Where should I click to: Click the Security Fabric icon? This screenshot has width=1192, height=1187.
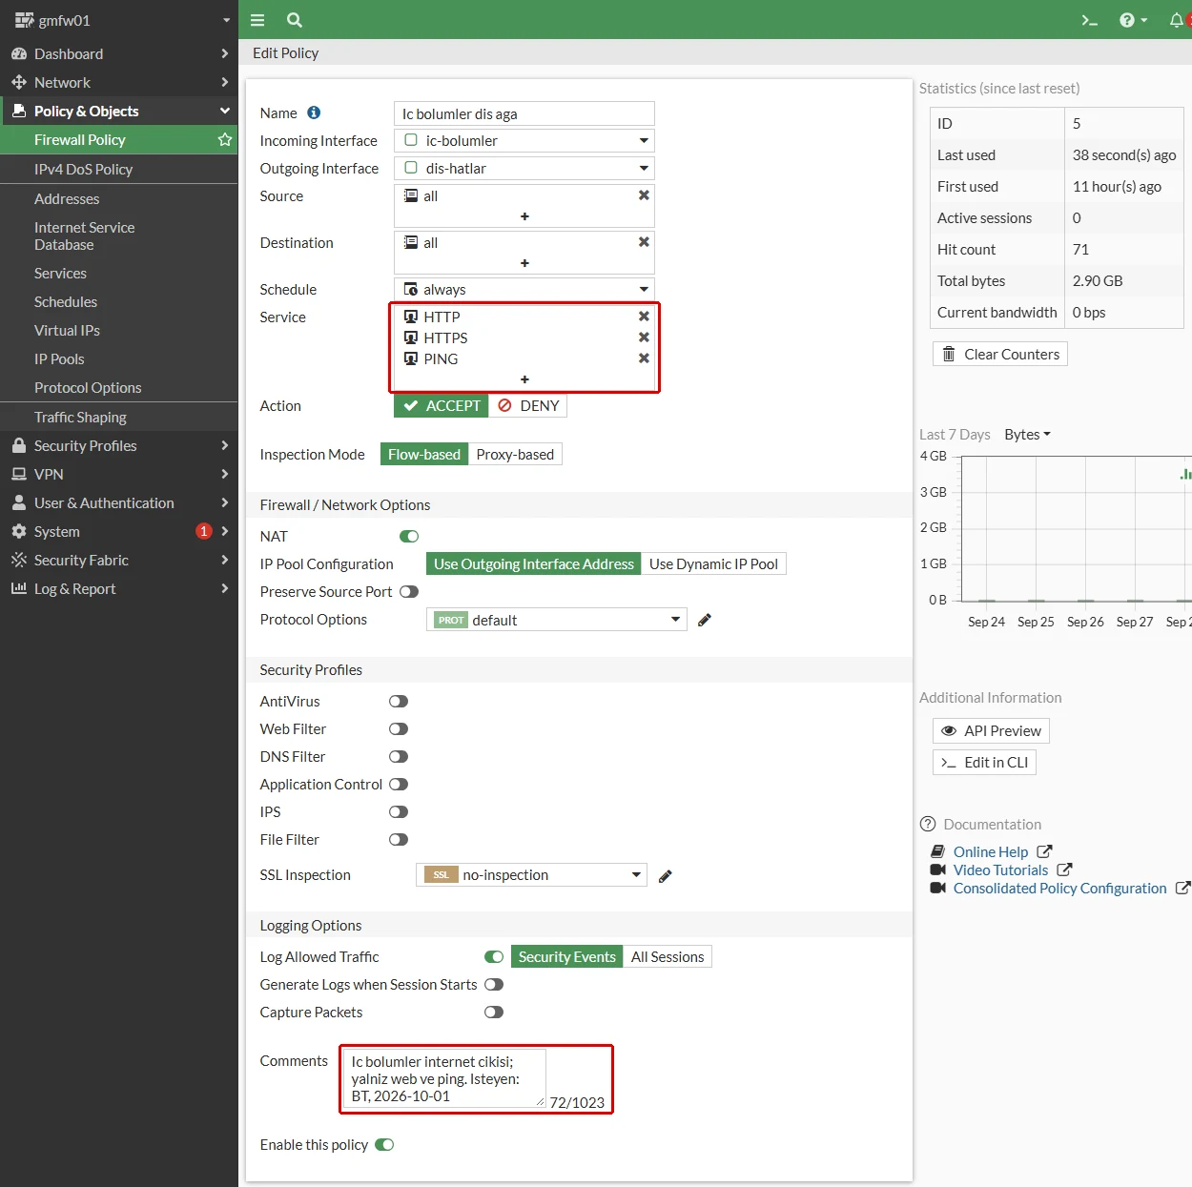point(19,560)
